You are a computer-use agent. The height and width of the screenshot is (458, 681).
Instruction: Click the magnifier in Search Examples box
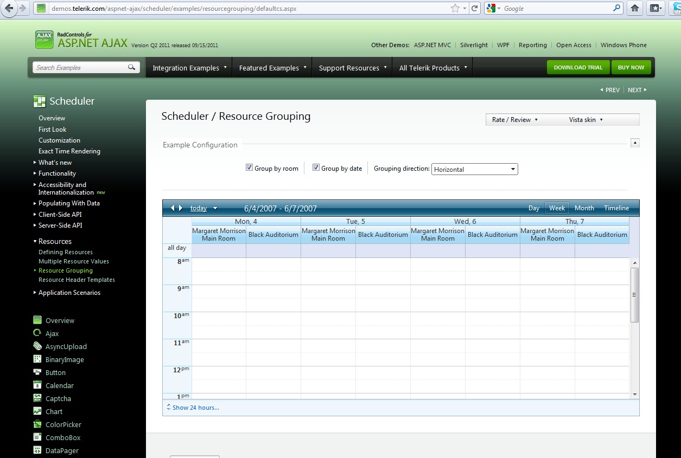[131, 67]
